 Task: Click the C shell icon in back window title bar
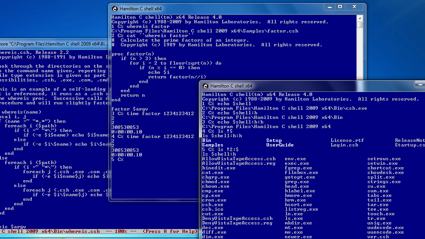tap(115, 9)
